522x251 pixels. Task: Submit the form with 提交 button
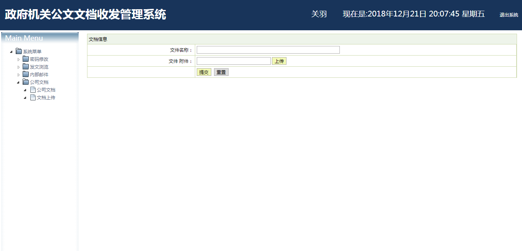click(204, 72)
